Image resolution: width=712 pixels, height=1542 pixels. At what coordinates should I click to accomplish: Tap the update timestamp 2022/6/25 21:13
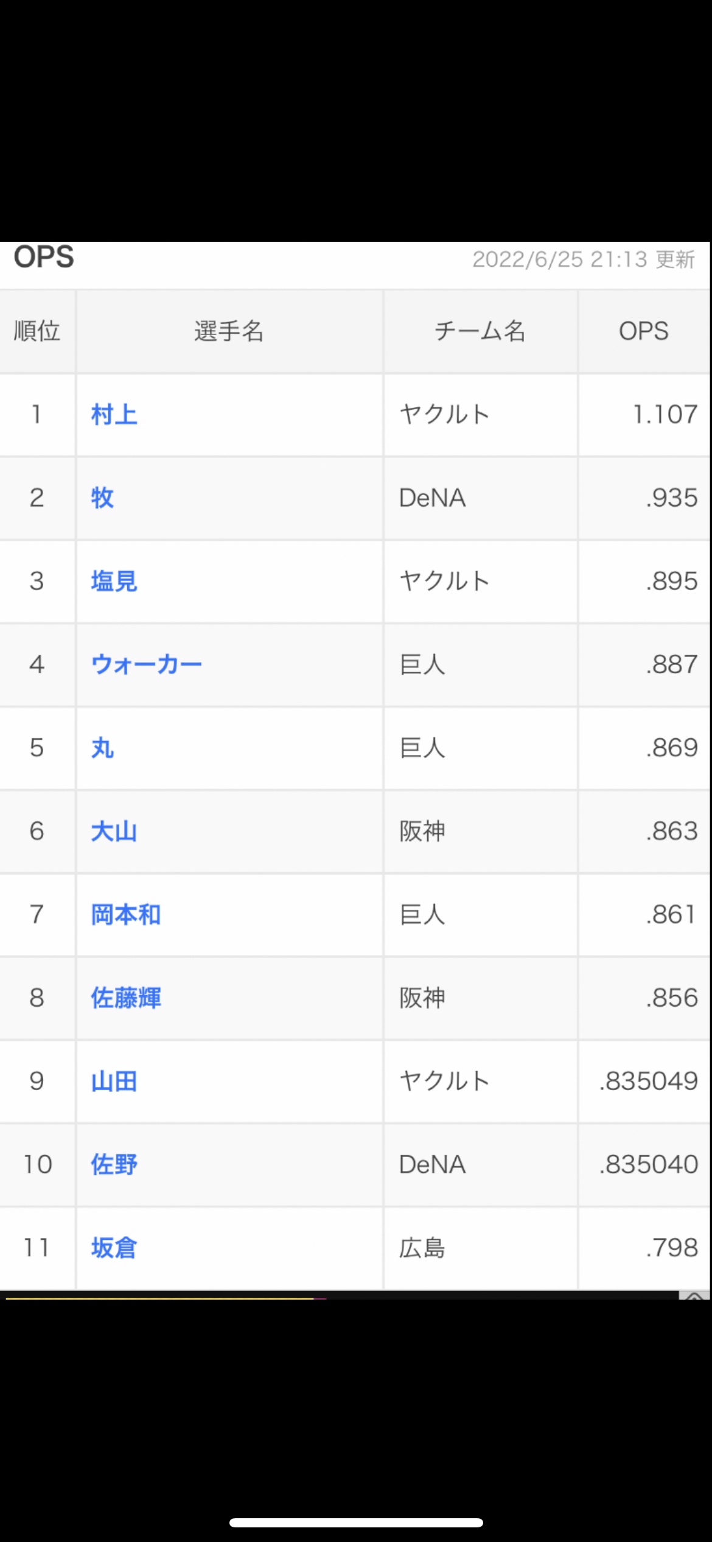pos(560,259)
